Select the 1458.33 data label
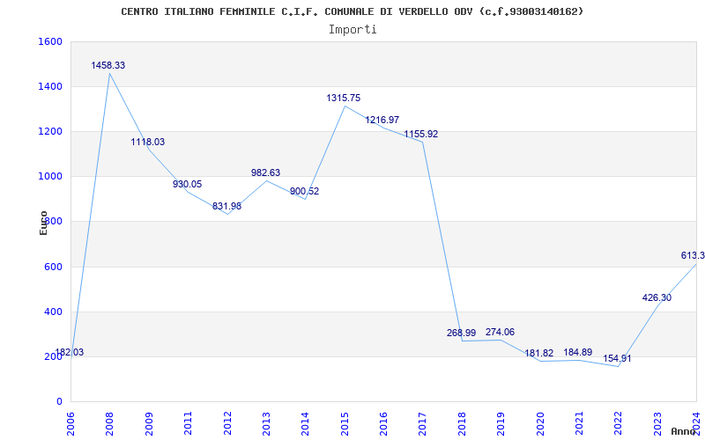705x440 pixels. 108,65
